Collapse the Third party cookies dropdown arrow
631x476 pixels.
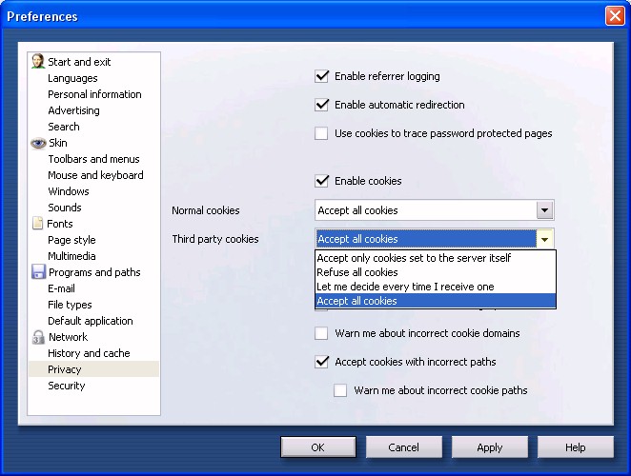544,239
